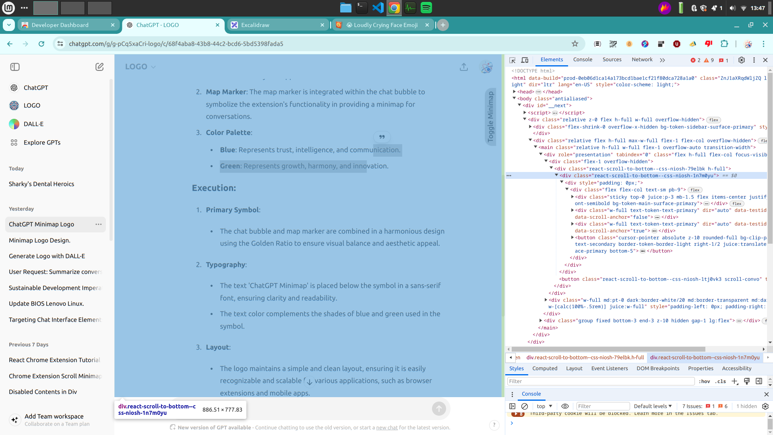773x435 pixels.
Task: Bookmark this page with the star icon
Action: coord(575,44)
